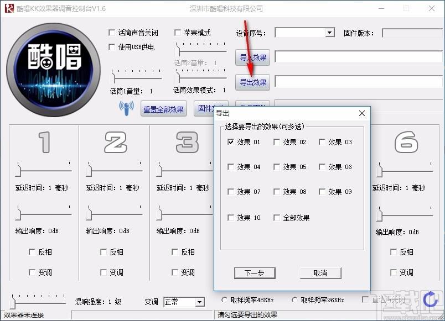The width and height of the screenshot is (445, 321).
Task: Click channel 2 输出响度 slider
Action: (x=114, y=213)
